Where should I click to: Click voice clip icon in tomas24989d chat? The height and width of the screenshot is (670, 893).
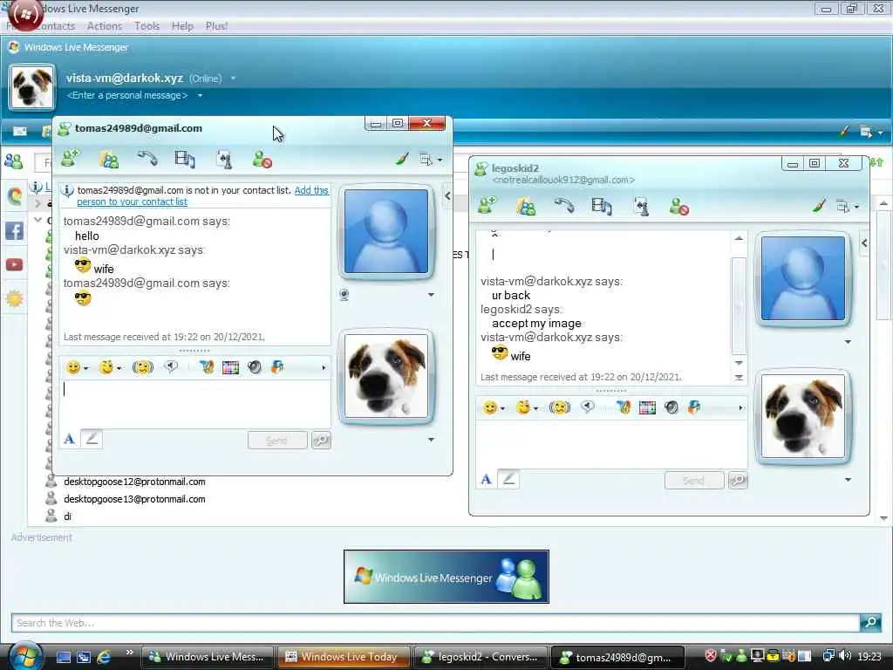click(x=171, y=367)
